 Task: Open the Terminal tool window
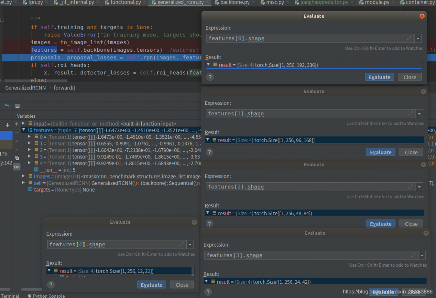(10, 296)
